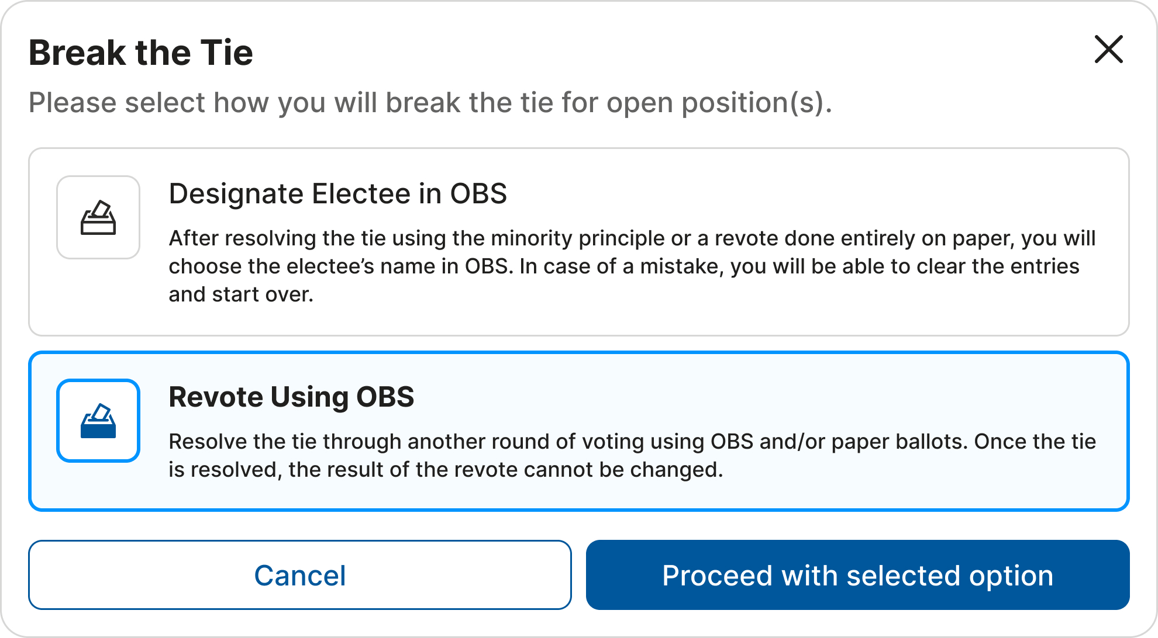Dismiss the dialog with the X icon
Viewport: 1158px width, 638px height.
click(1108, 49)
